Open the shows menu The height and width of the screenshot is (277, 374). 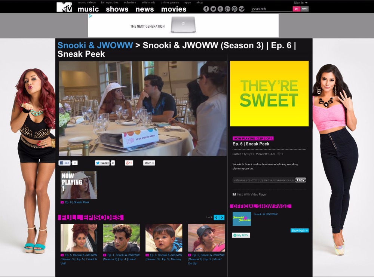pos(117,9)
